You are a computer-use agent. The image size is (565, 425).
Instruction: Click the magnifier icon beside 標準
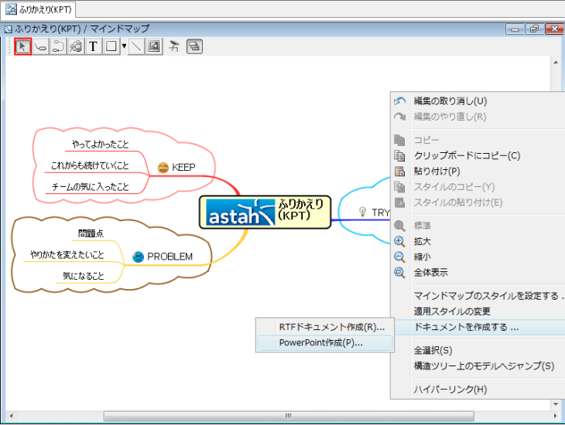tap(399, 226)
